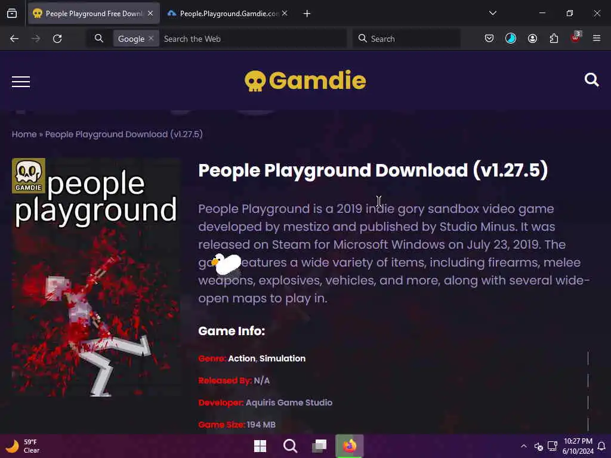Click the Game Info: heading
The height and width of the screenshot is (458, 611).
tap(232, 331)
